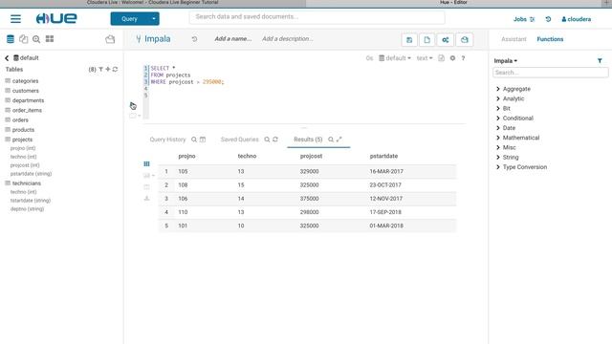Open the editor settings gear
The height and width of the screenshot is (344, 612).
coord(452,58)
